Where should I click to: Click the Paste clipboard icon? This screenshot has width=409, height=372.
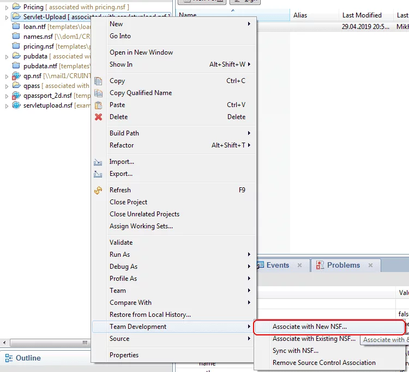click(x=98, y=105)
